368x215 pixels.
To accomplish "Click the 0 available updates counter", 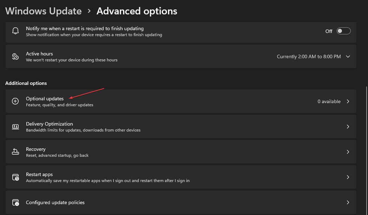I will click(329, 101).
